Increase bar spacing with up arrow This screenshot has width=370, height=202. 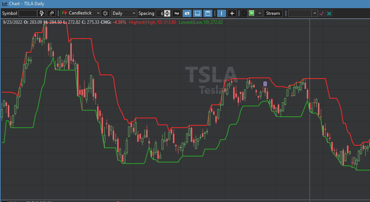167,12
